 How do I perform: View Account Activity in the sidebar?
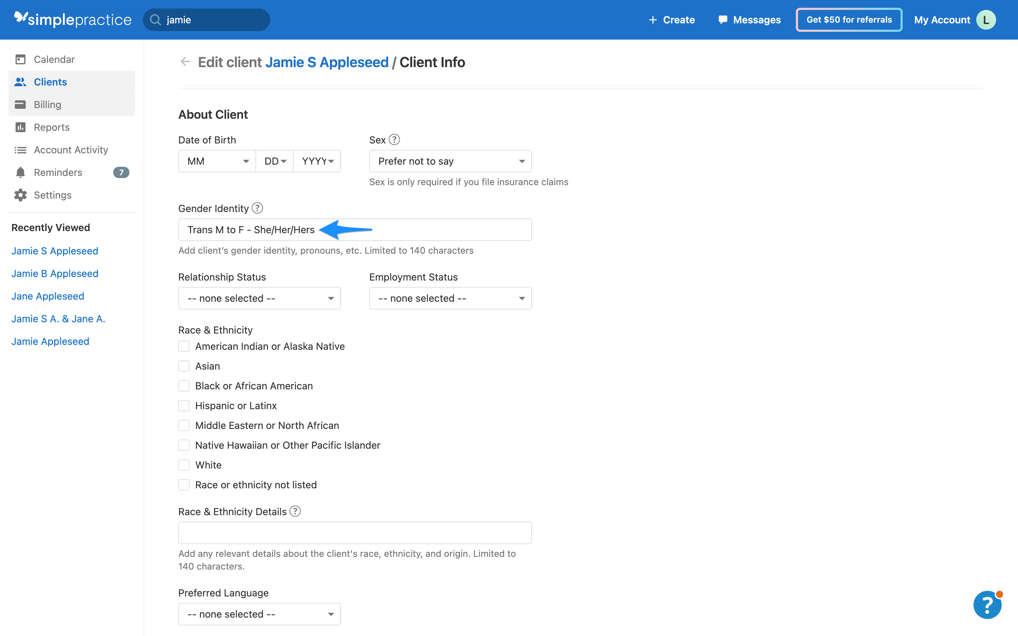[71, 150]
